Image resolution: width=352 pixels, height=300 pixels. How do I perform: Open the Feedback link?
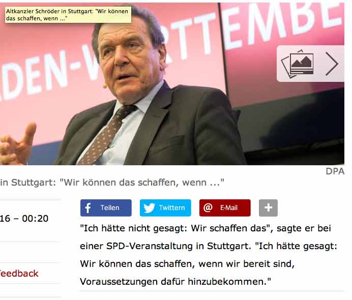click(19, 274)
